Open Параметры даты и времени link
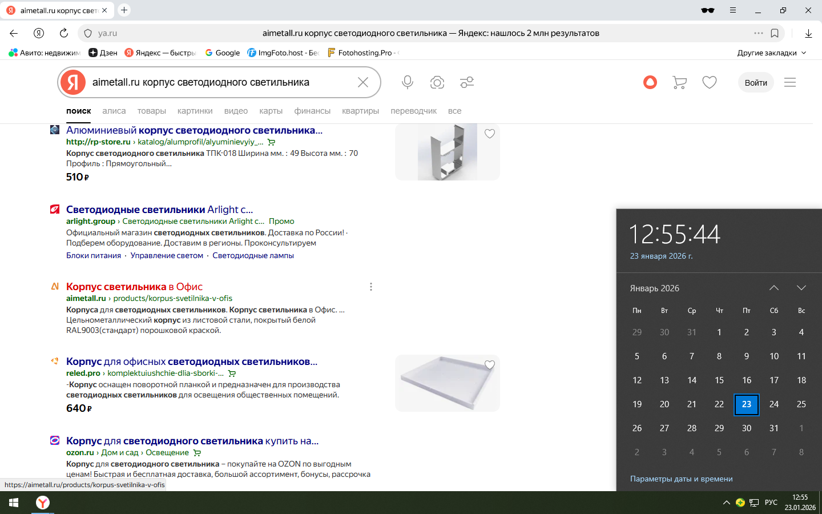822x514 pixels. point(682,479)
